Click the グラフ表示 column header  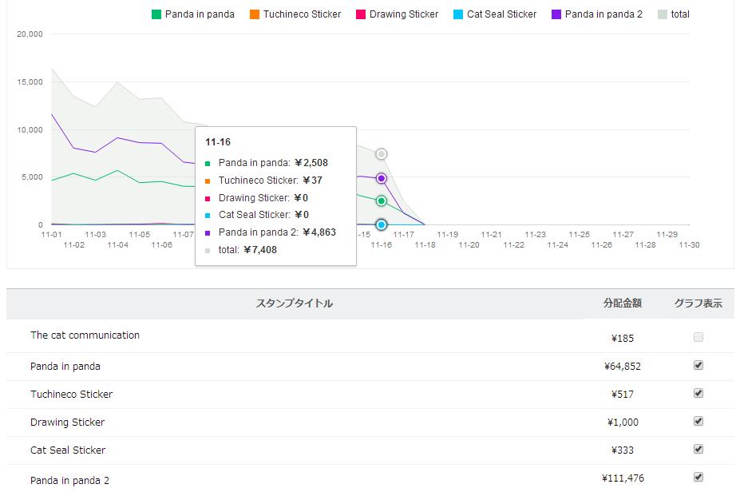tap(698, 304)
